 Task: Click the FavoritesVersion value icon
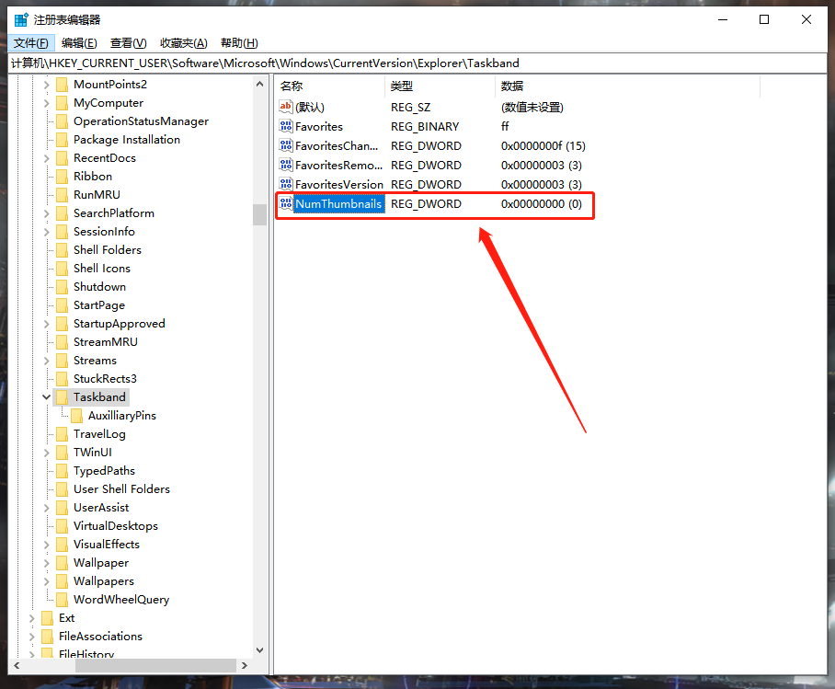285,184
